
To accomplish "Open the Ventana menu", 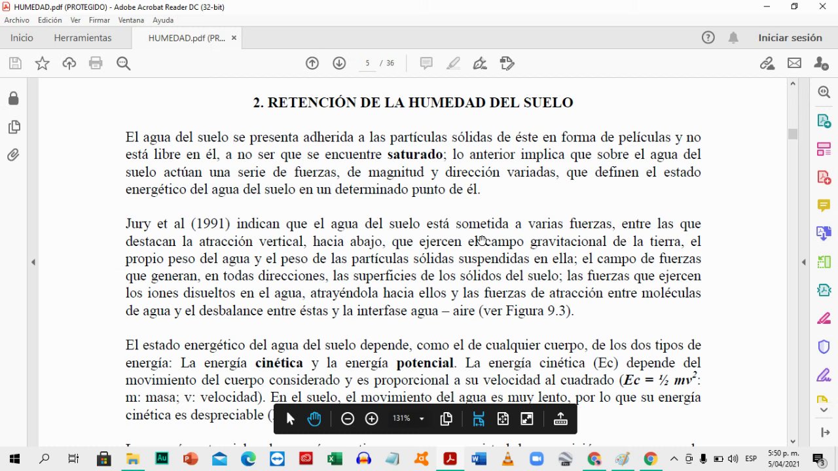I will point(131,20).
